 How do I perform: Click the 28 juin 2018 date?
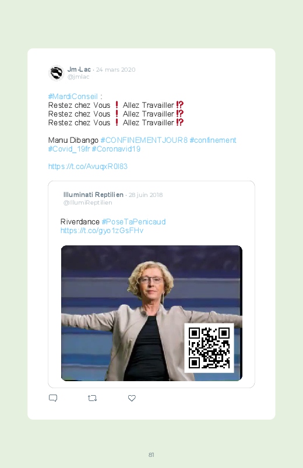coord(146,195)
